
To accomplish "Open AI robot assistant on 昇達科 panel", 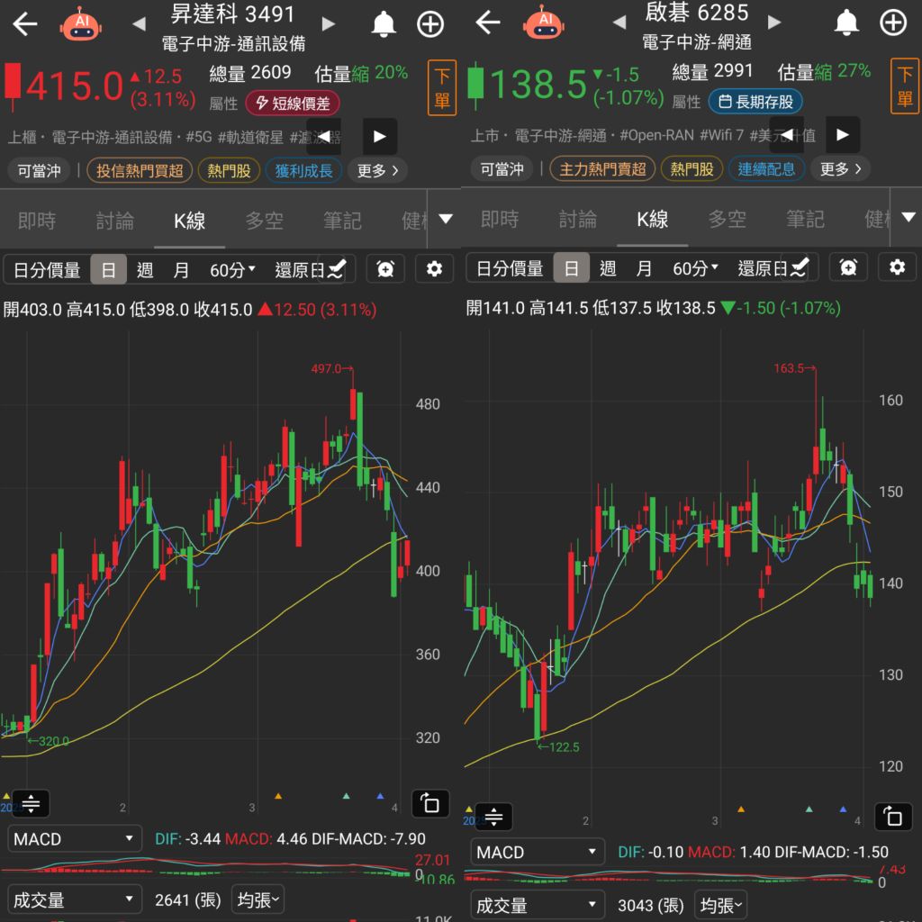I will (80, 23).
